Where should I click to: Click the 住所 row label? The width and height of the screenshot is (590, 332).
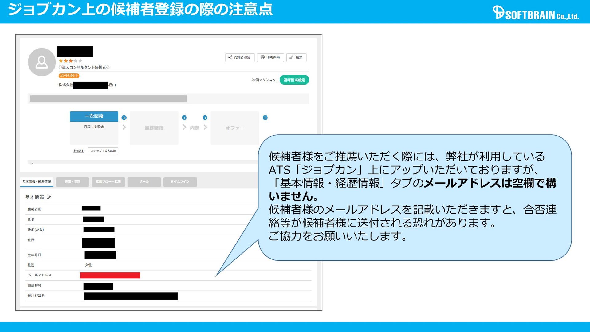[31, 240]
